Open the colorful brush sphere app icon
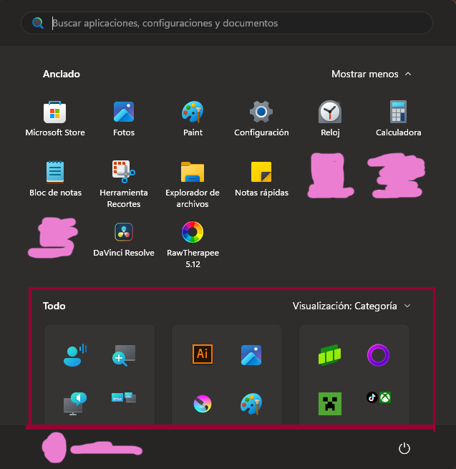 click(203, 404)
